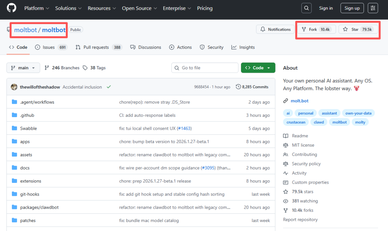Click the 38 Tags link
The image size is (388, 231).
pyautogui.click(x=94, y=68)
